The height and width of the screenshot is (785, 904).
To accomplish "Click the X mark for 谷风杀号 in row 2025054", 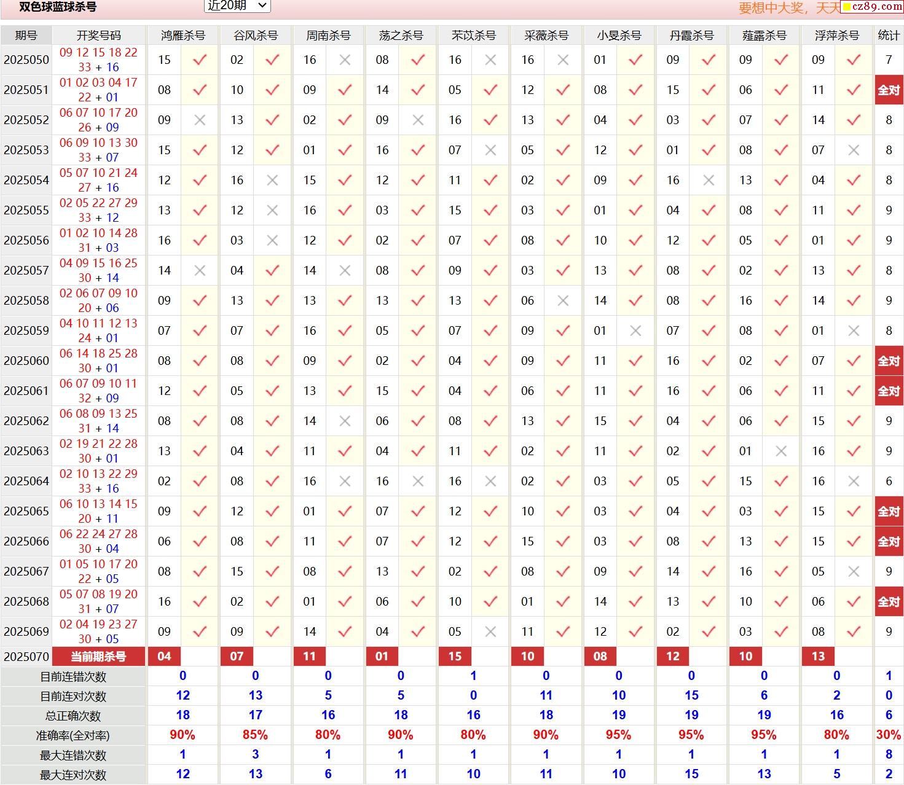I will (272, 180).
